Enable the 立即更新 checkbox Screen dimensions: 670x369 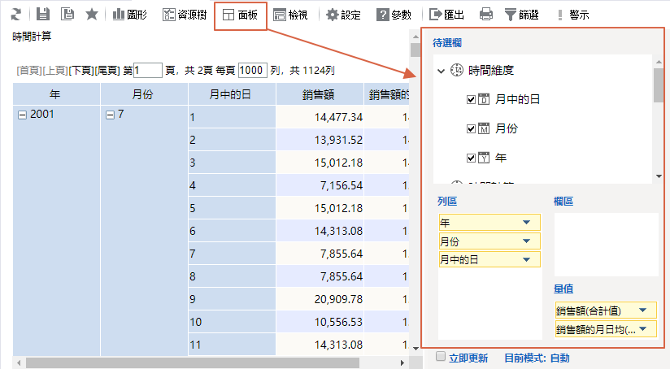(440, 357)
